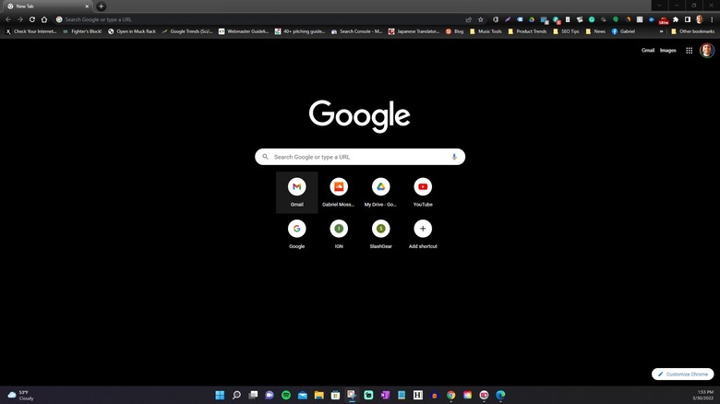This screenshot has height=404, width=720.
Task: Go back with the back arrow
Action: point(8,19)
